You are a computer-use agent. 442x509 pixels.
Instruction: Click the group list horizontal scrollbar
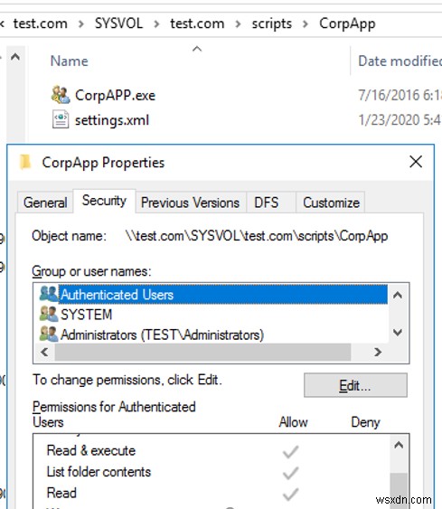[x=202, y=353]
